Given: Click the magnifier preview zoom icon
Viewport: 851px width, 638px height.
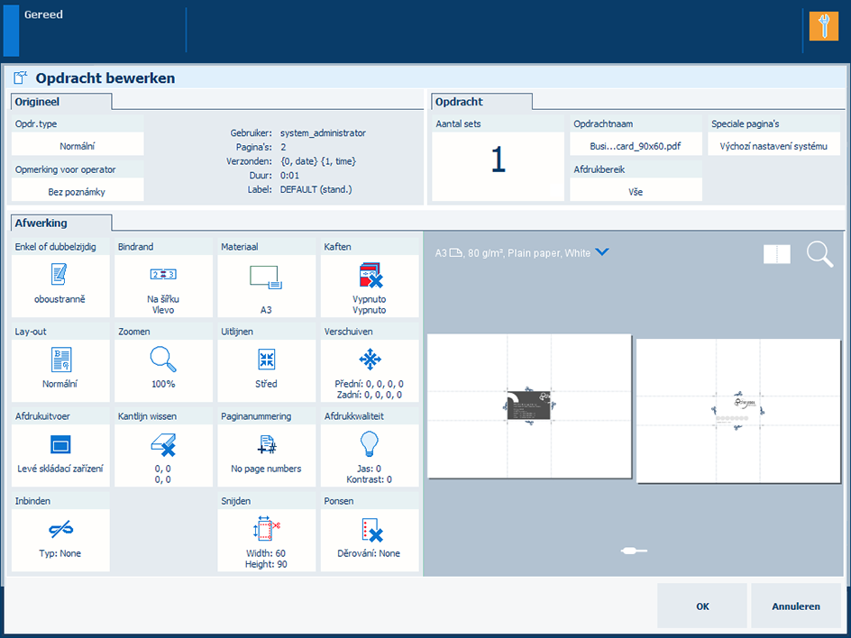Looking at the screenshot, I should click(x=819, y=255).
